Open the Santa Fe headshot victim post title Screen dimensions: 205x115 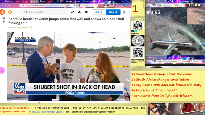tap(66, 21)
